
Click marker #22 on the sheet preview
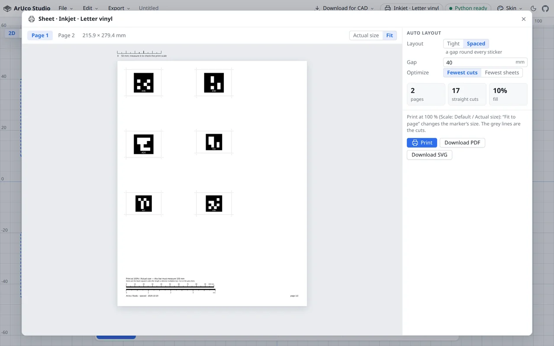[x=214, y=142]
